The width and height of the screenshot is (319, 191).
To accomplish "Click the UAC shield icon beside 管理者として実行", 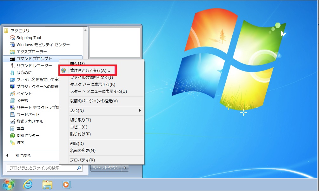I will point(63,71).
